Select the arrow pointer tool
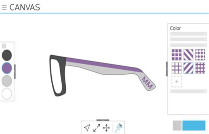 pyautogui.click(x=87, y=128)
